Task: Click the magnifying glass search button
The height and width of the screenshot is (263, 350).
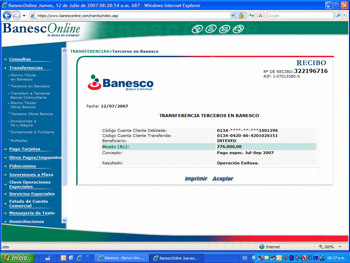Action: pos(338,16)
